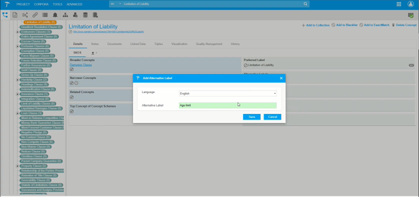Image resolution: width=419 pixels, height=197 pixels.
Task: Switch to the Triples tab
Action: coord(158,44)
